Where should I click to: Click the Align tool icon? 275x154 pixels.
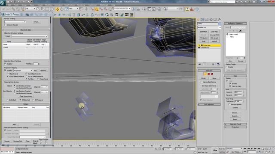[138, 9]
